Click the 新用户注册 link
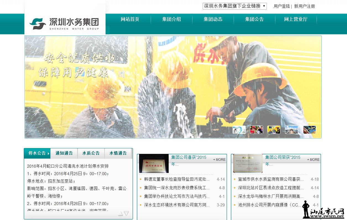 (x=304, y=6)
